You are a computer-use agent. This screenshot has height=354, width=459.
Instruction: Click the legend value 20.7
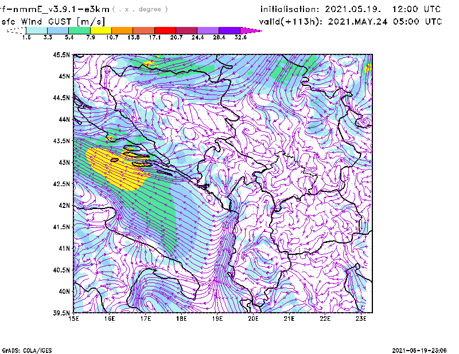(x=176, y=37)
